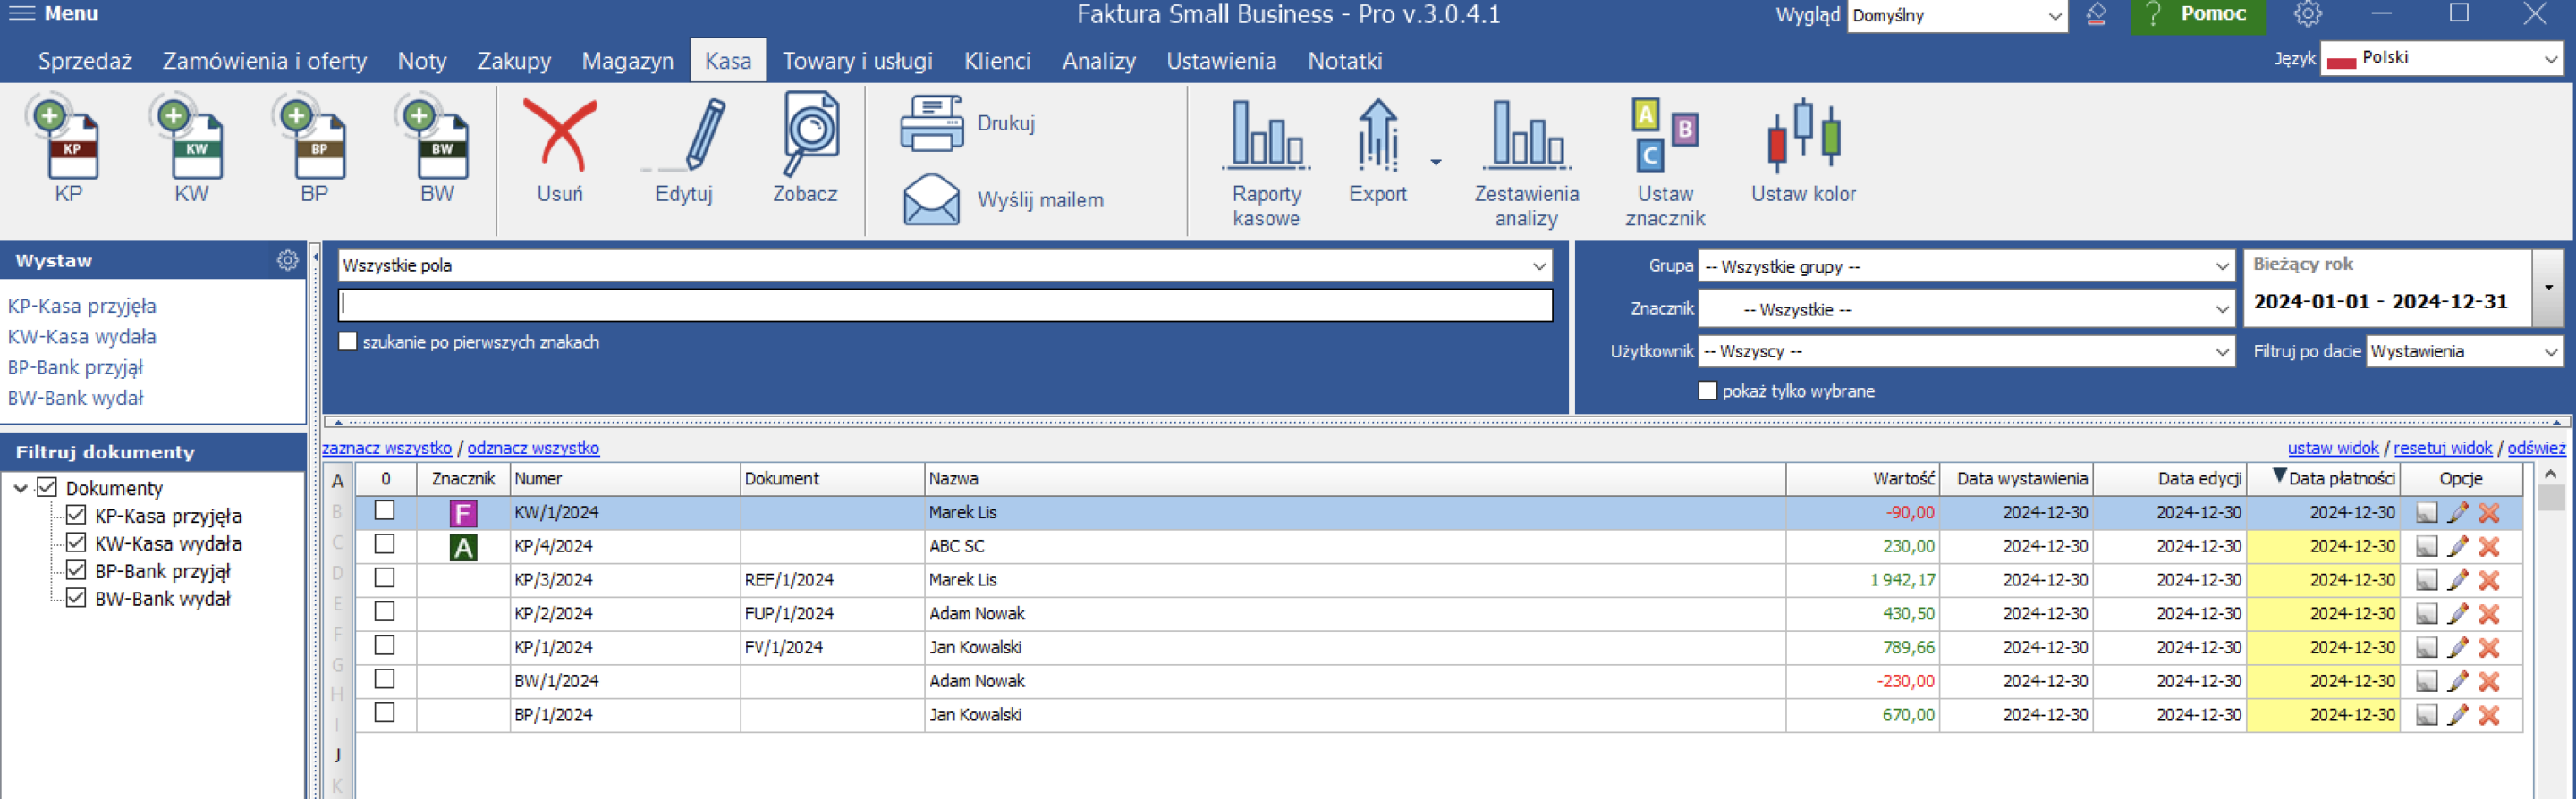Open the title bar settings gear

2307,14
